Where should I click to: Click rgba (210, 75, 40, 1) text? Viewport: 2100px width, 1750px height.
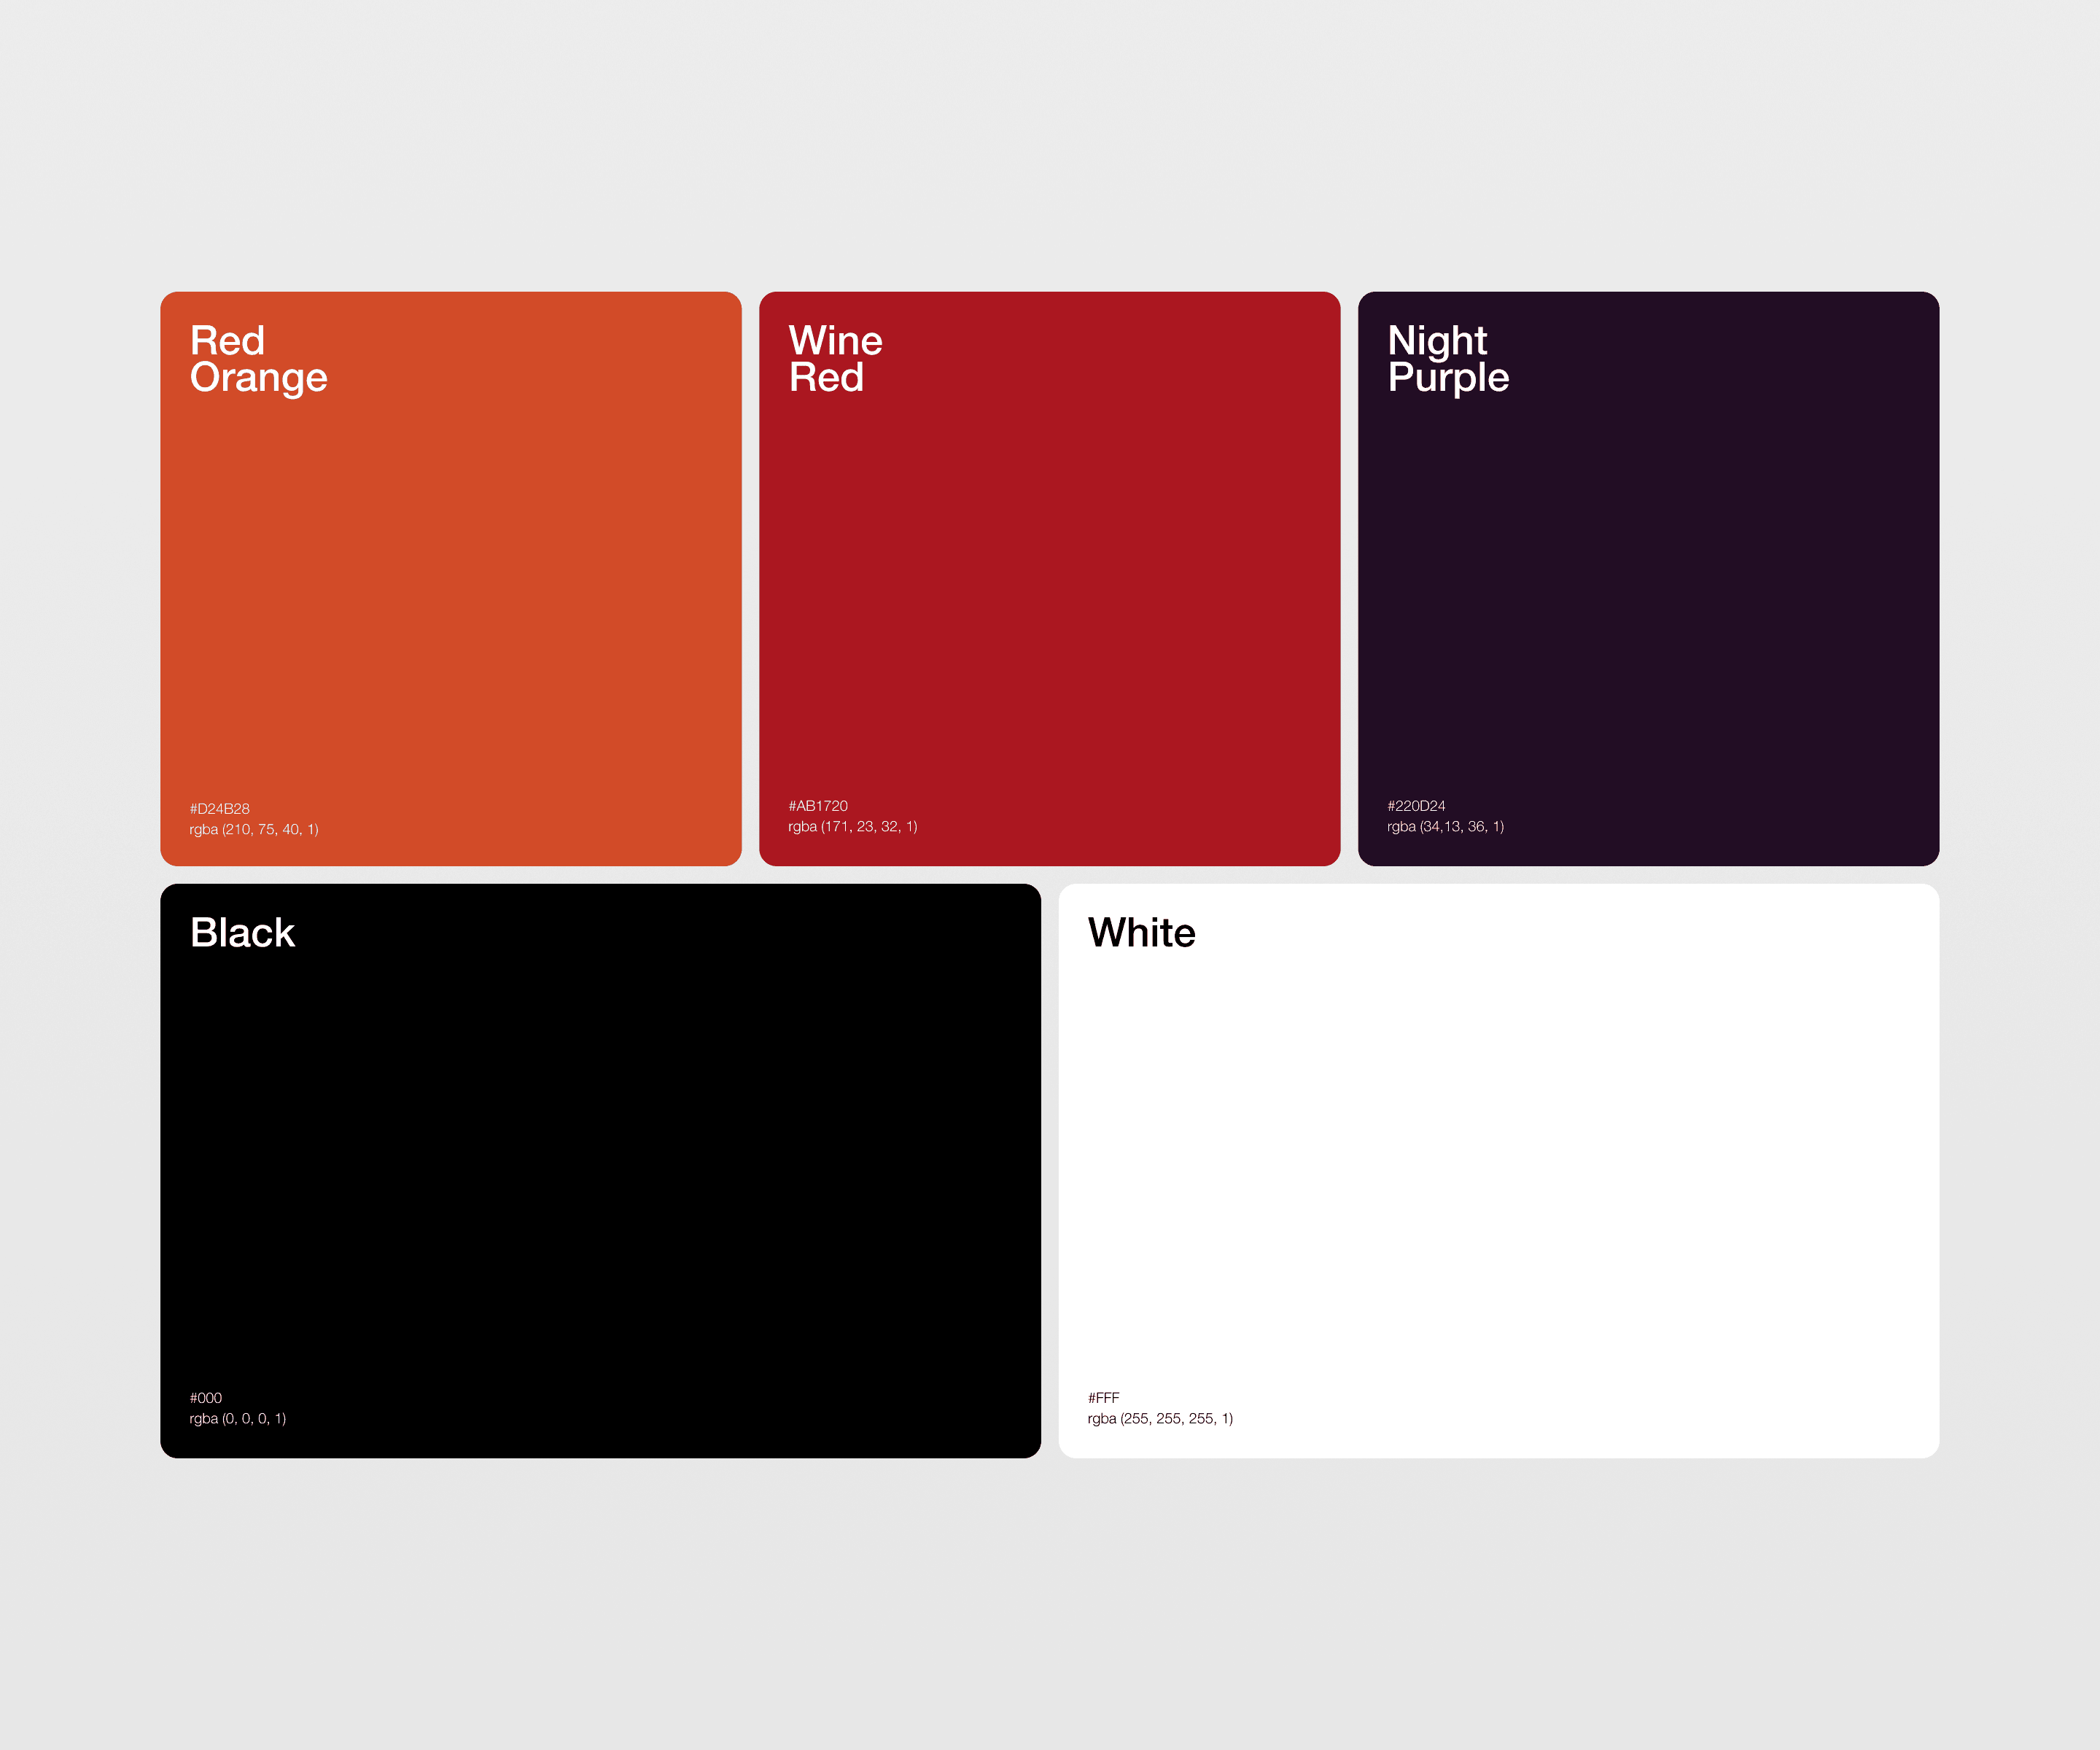(254, 829)
